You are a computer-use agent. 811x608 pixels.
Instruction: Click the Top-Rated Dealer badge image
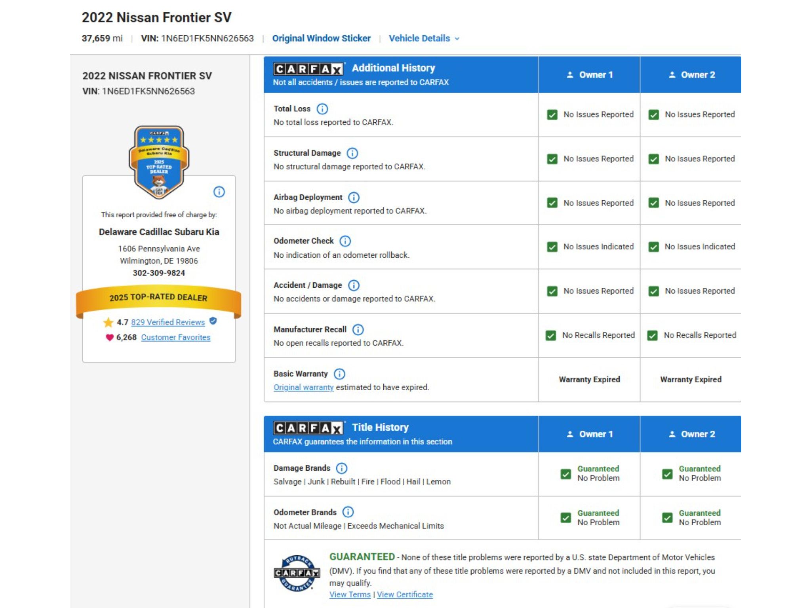(x=159, y=162)
